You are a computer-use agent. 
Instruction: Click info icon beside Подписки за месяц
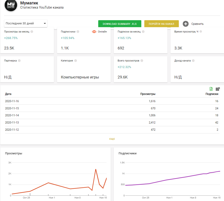[x=143, y=32]
